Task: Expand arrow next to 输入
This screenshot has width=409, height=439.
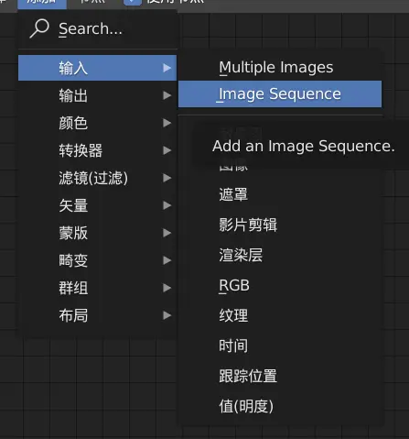Action: (167, 68)
